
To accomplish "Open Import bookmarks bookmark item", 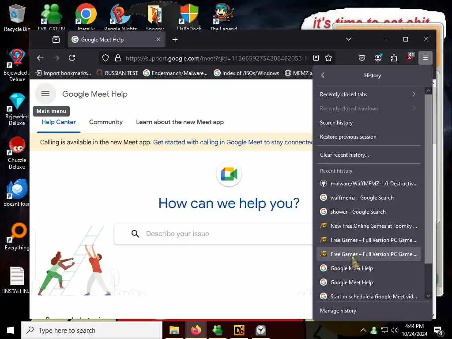I will pos(63,73).
